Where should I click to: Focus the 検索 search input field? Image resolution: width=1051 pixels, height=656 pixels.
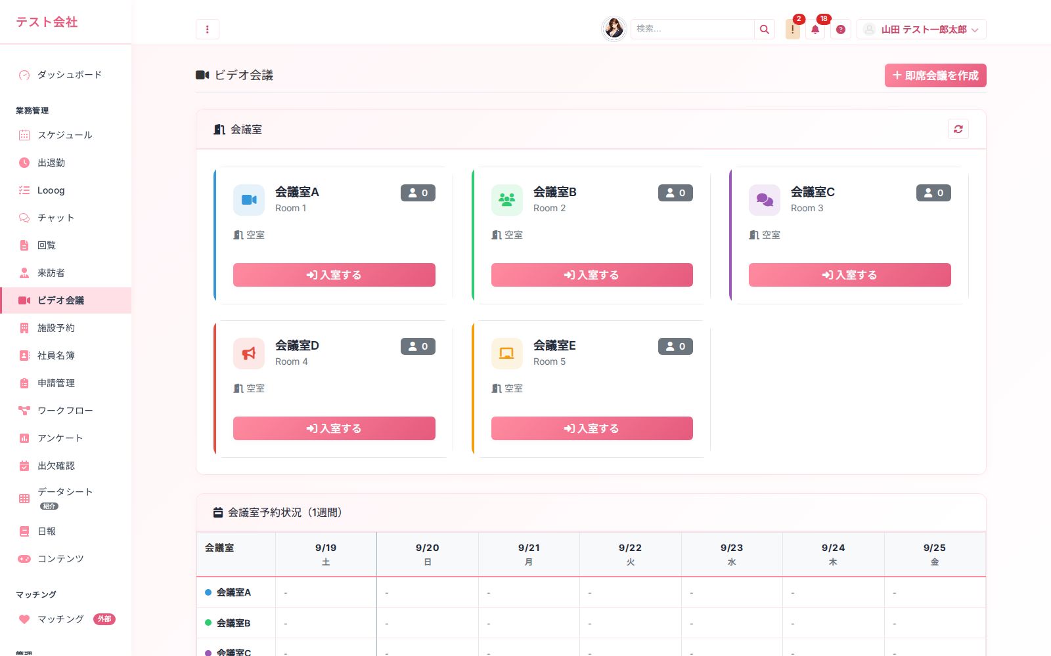pyautogui.click(x=692, y=30)
